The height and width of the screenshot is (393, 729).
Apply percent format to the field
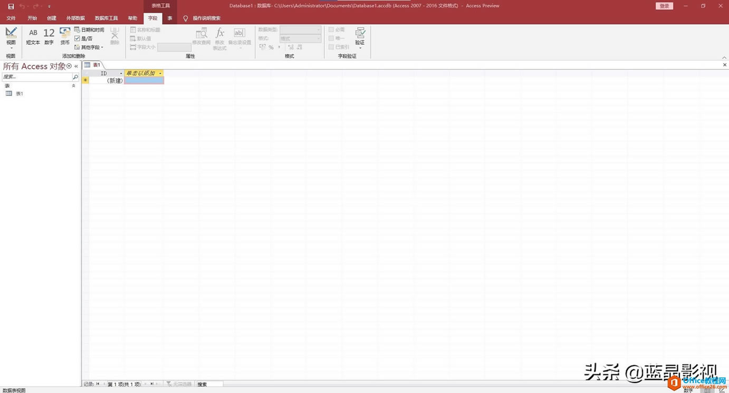point(271,47)
